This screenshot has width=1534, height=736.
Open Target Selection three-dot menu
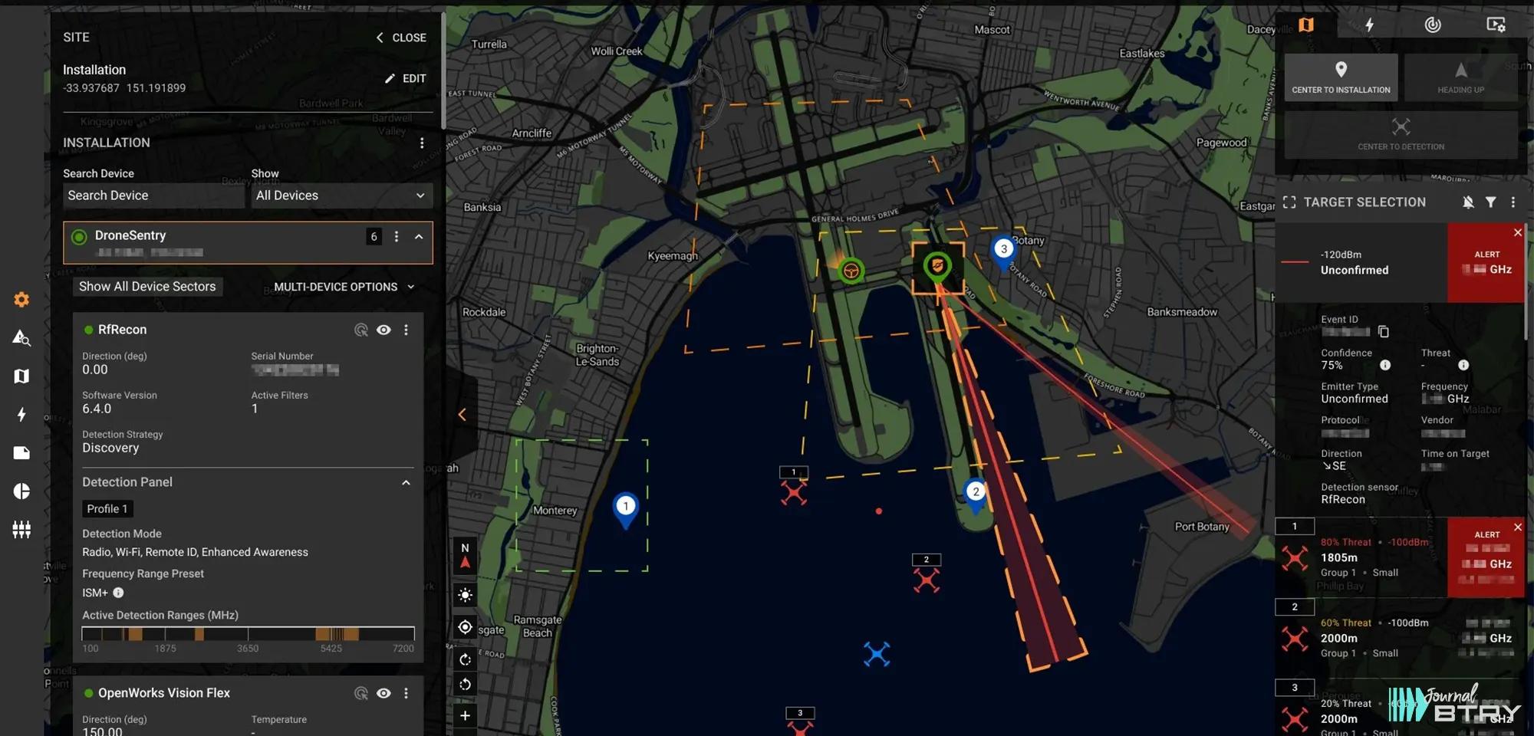coord(1513,202)
